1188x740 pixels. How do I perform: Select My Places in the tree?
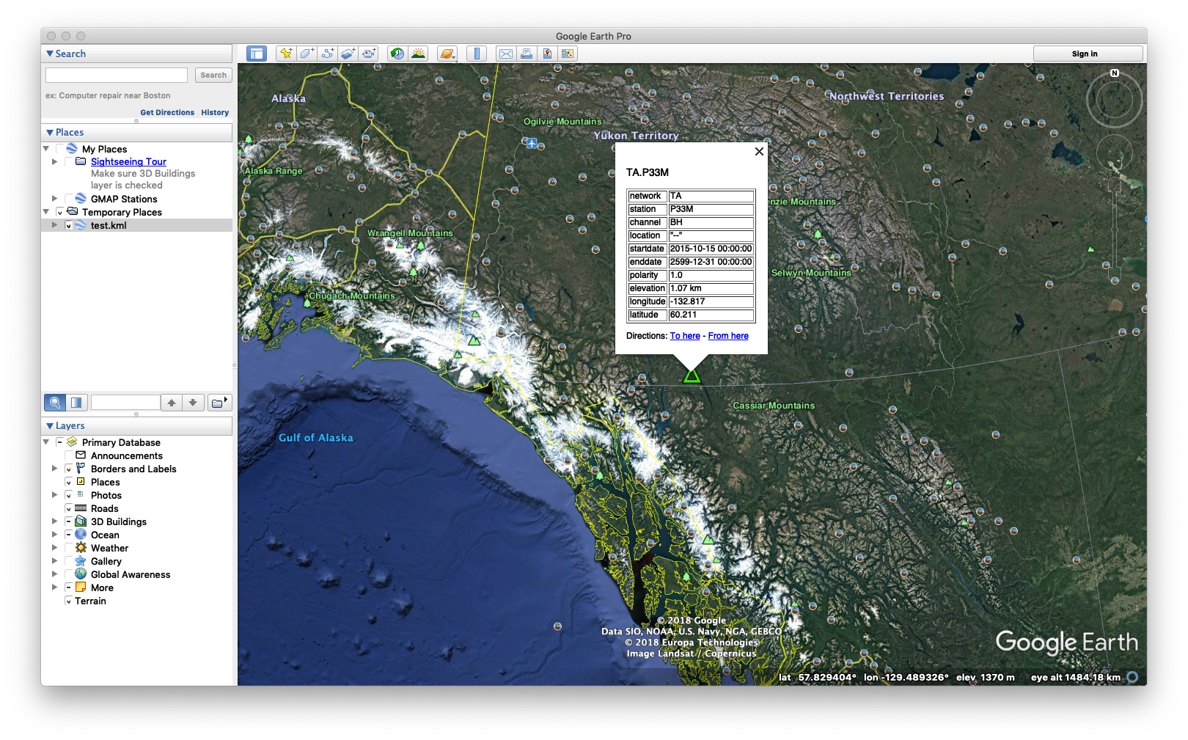pyautogui.click(x=104, y=149)
